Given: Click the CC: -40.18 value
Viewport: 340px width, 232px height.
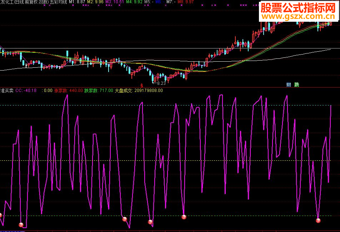Looking at the screenshot, I should (26, 91).
